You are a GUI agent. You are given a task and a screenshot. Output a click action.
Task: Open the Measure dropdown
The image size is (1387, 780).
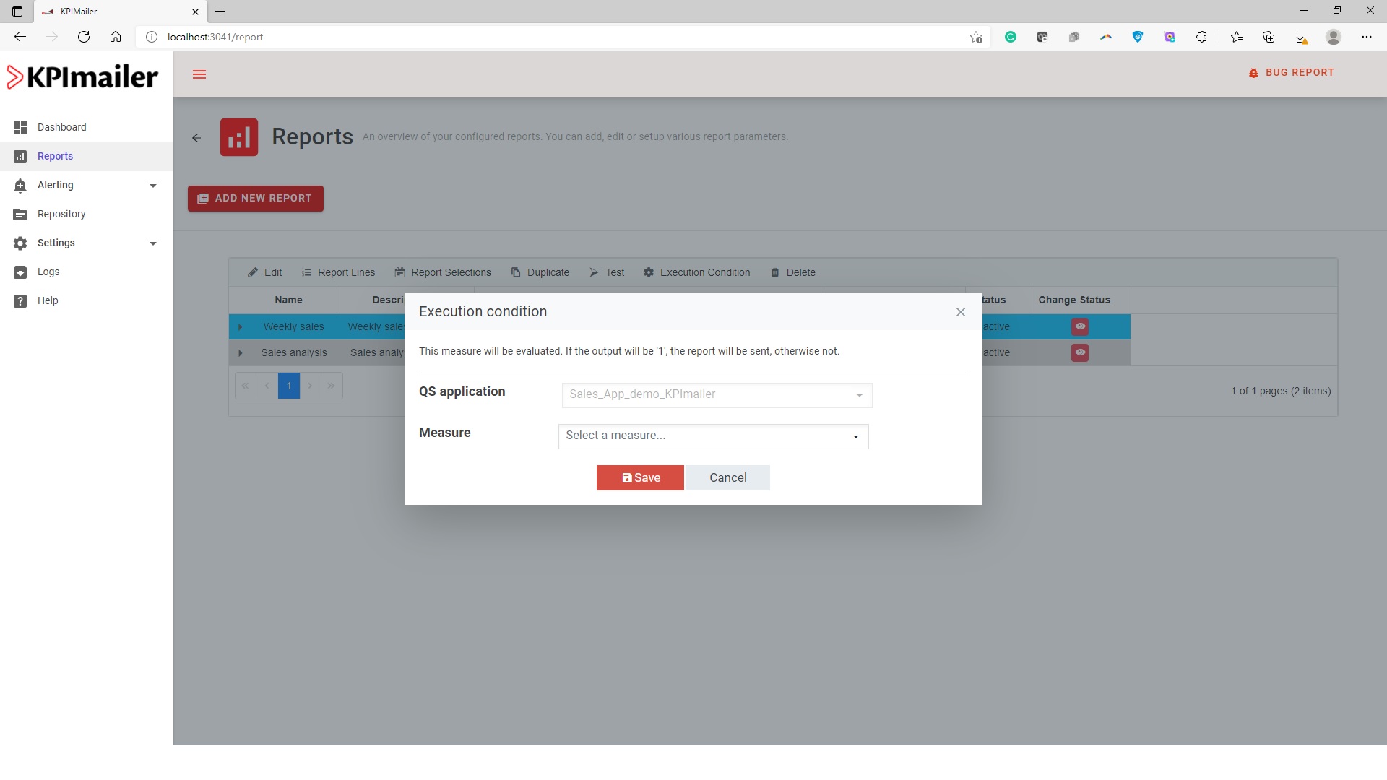pyautogui.click(x=713, y=436)
